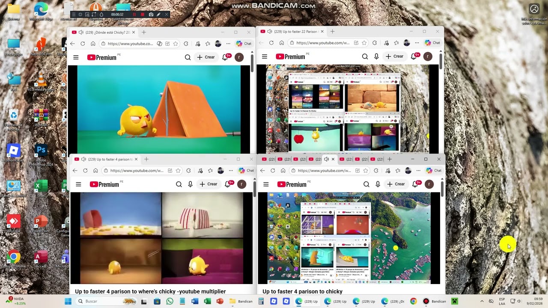Select the AnyDesk desktop icon
548x308 pixels.
point(14,224)
